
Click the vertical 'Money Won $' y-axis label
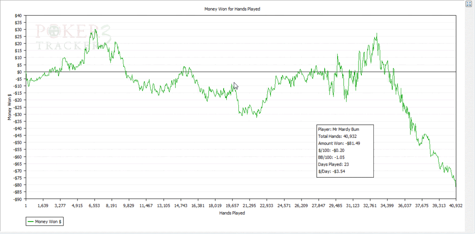click(10, 106)
